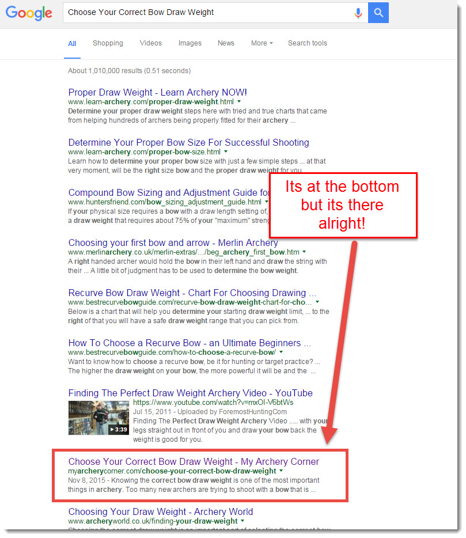Expand arrow beside proper-draw-weight.html URL

coord(239,101)
